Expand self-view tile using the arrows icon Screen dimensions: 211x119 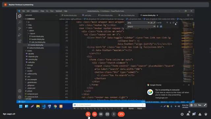tap(205, 105)
